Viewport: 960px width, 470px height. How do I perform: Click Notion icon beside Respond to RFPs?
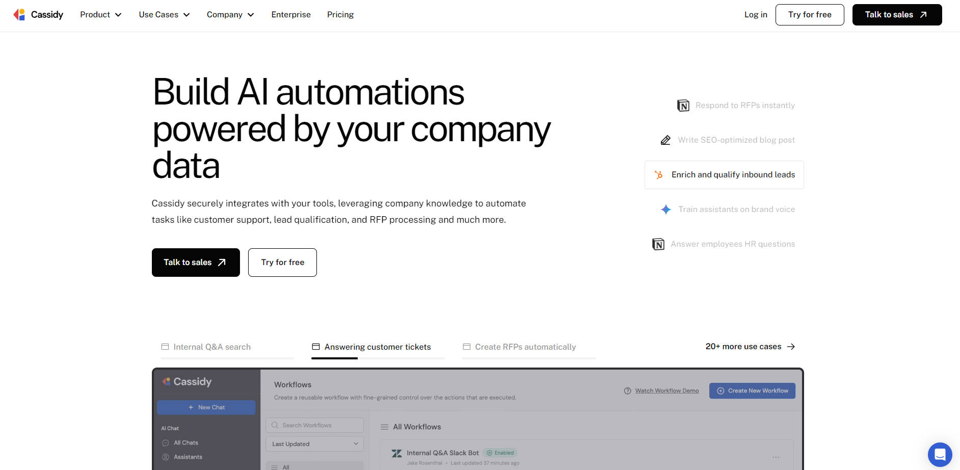click(x=683, y=106)
